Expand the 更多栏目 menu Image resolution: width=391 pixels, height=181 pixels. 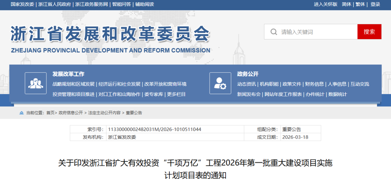[176, 94]
